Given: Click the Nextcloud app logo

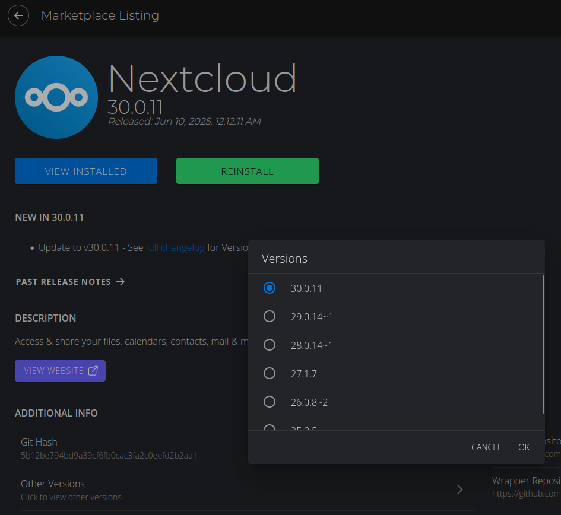Looking at the screenshot, I should coord(56,97).
